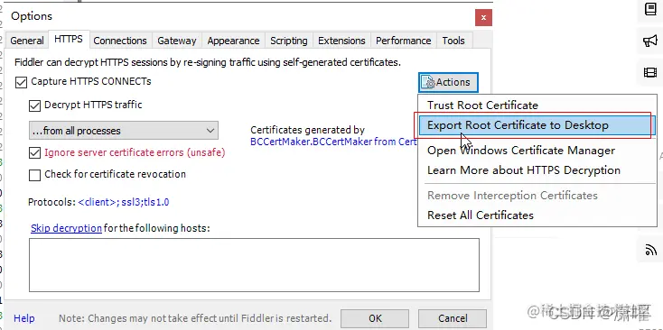Open the Connections tab

click(120, 41)
